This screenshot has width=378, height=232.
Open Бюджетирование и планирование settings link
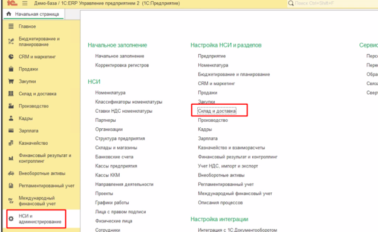click(234, 74)
